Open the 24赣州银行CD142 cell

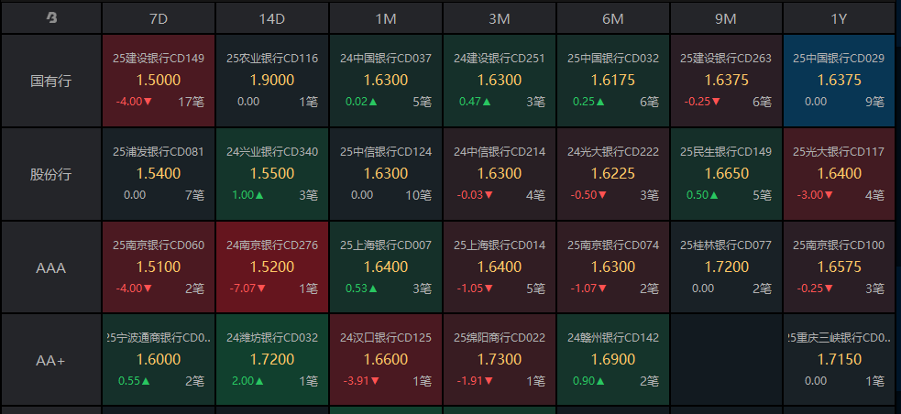click(613, 361)
